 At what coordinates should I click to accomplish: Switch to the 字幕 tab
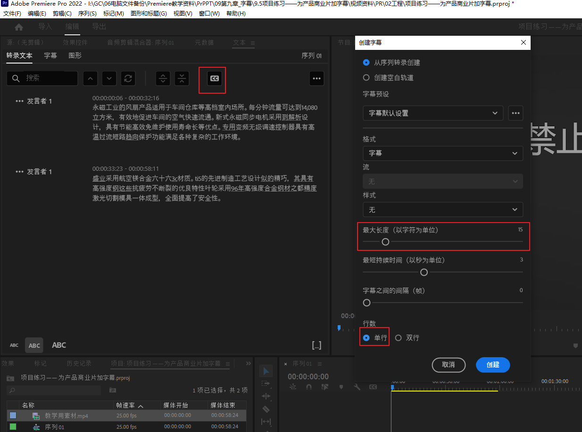click(x=50, y=56)
